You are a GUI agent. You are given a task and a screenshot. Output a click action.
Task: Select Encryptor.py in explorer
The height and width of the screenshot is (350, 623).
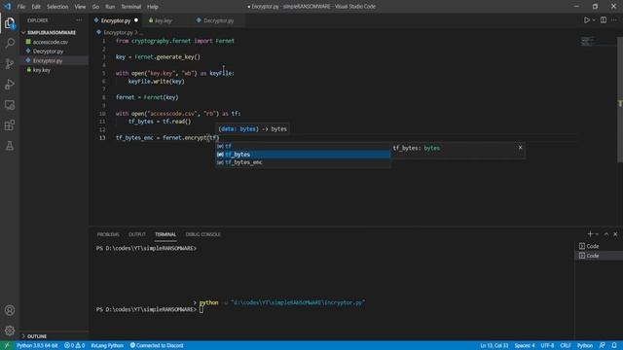click(x=55, y=60)
